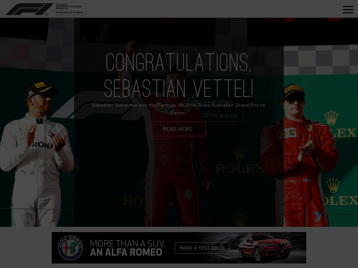Click 'More than a SUV, an Alfa Romeo' ad text

[127, 248]
